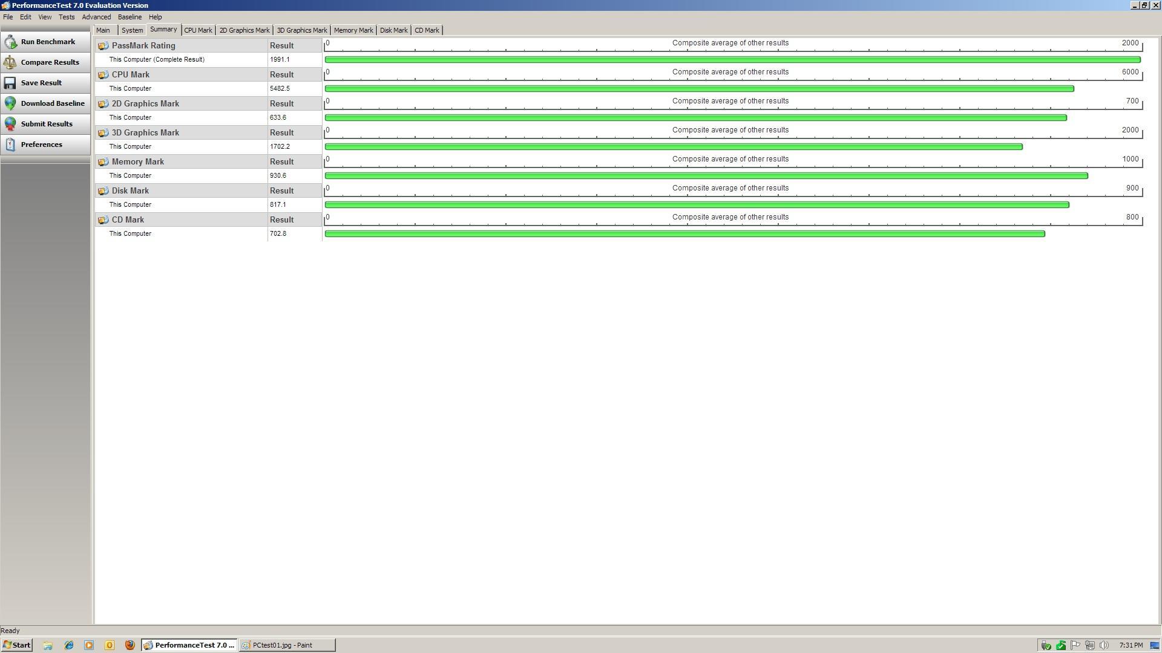Switch to the Memory Mark tab
Screen dimensions: 1162x653
coord(353,30)
